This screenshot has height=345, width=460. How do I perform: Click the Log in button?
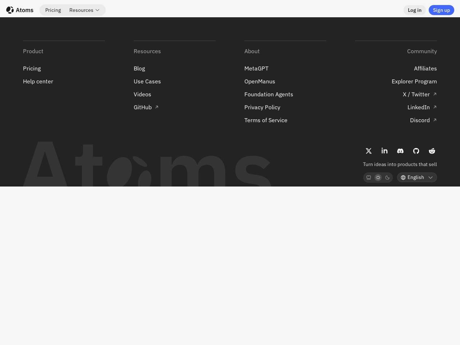pos(415,10)
